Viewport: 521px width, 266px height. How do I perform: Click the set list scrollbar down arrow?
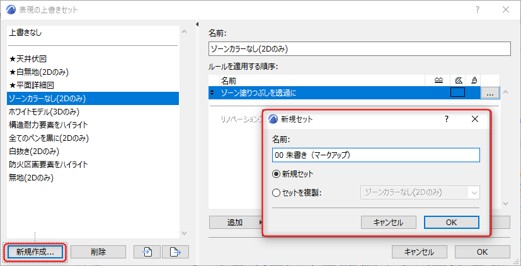185,233
